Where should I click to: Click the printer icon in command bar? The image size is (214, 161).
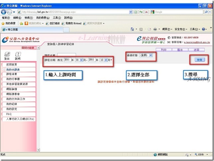pyautogui.click(x=155, y=29)
